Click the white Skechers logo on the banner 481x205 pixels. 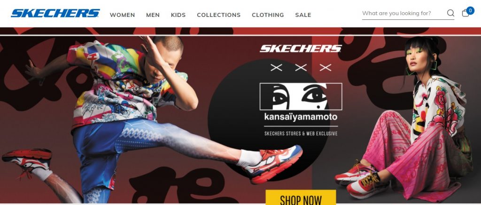pyautogui.click(x=301, y=48)
